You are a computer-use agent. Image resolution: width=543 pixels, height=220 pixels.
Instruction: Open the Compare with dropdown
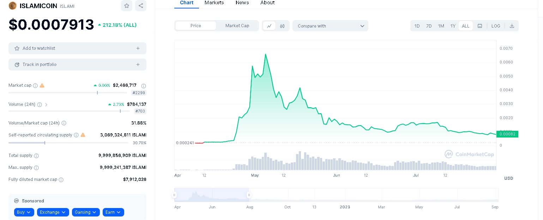[330, 26]
